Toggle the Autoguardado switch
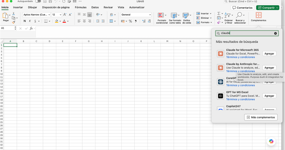 tap(38, 1)
